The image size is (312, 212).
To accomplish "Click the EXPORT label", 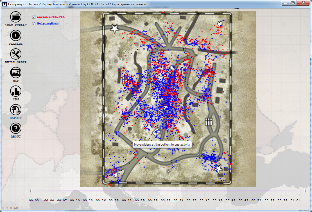I will pyautogui.click(x=16, y=118).
